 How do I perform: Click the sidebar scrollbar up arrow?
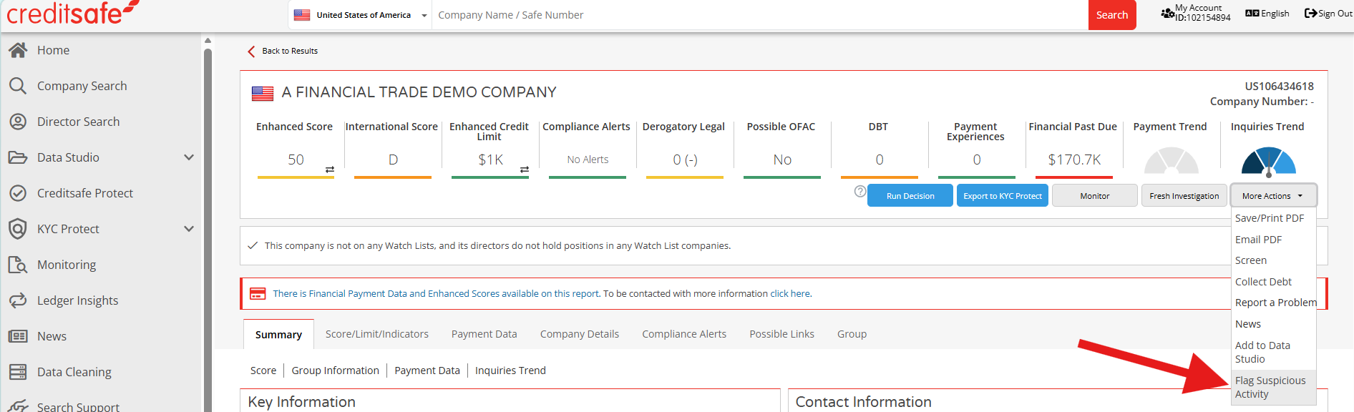tap(208, 41)
